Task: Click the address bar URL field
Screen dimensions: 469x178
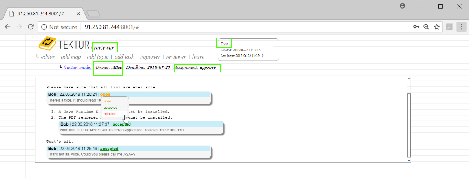Action: point(235,27)
